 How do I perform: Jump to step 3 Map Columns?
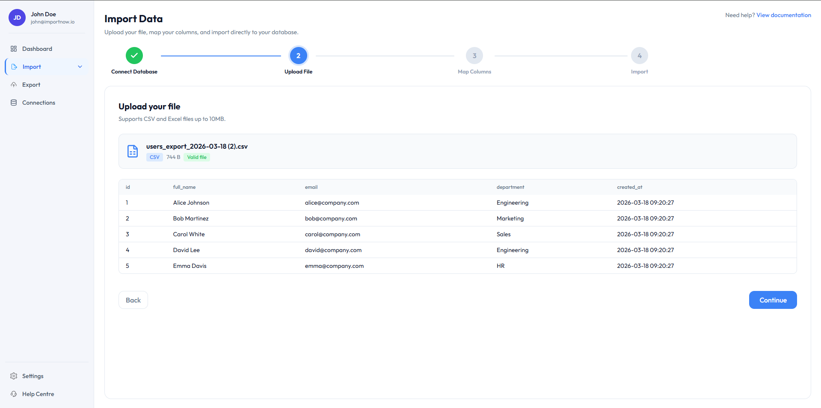coord(474,56)
